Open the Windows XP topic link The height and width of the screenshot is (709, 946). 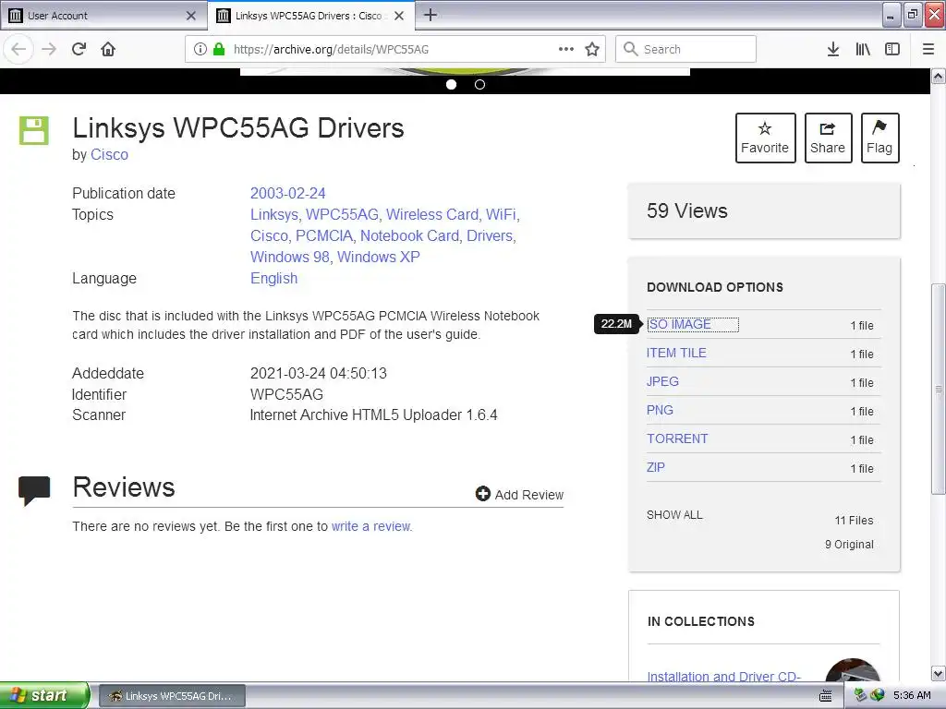pos(378,257)
